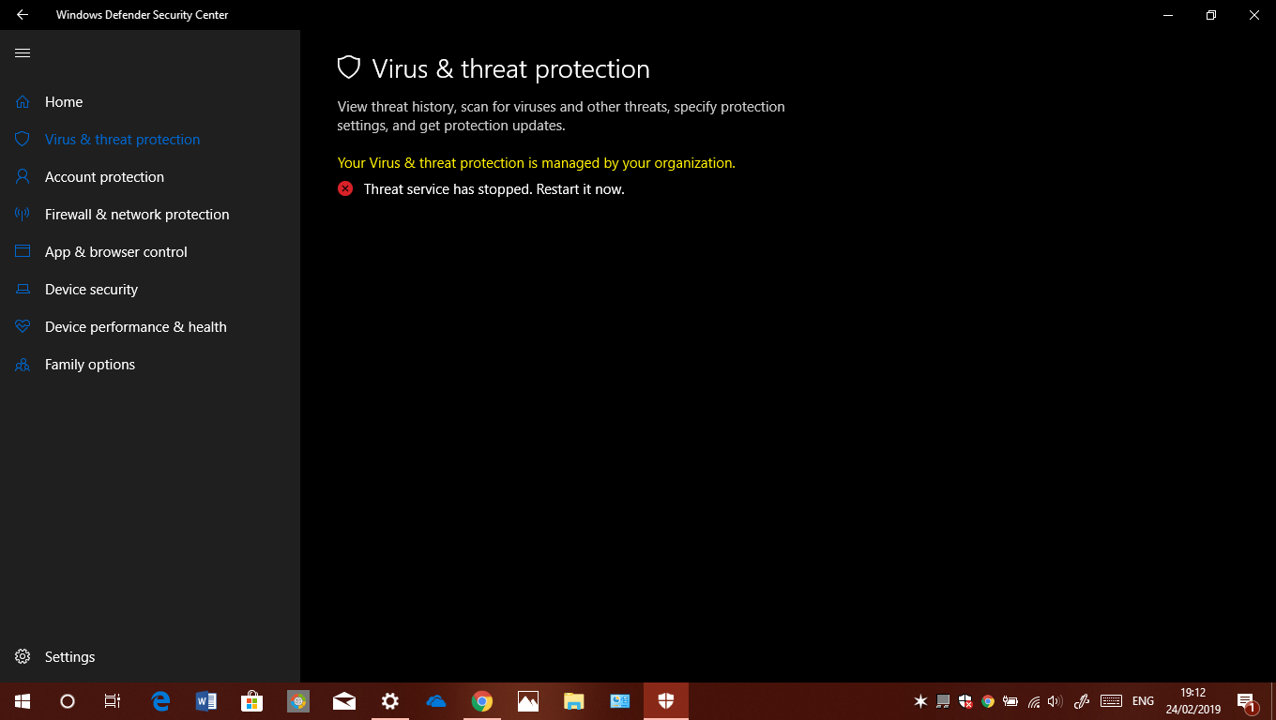Show the touch keyboard from tray
The height and width of the screenshot is (720, 1276).
click(1111, 701)
